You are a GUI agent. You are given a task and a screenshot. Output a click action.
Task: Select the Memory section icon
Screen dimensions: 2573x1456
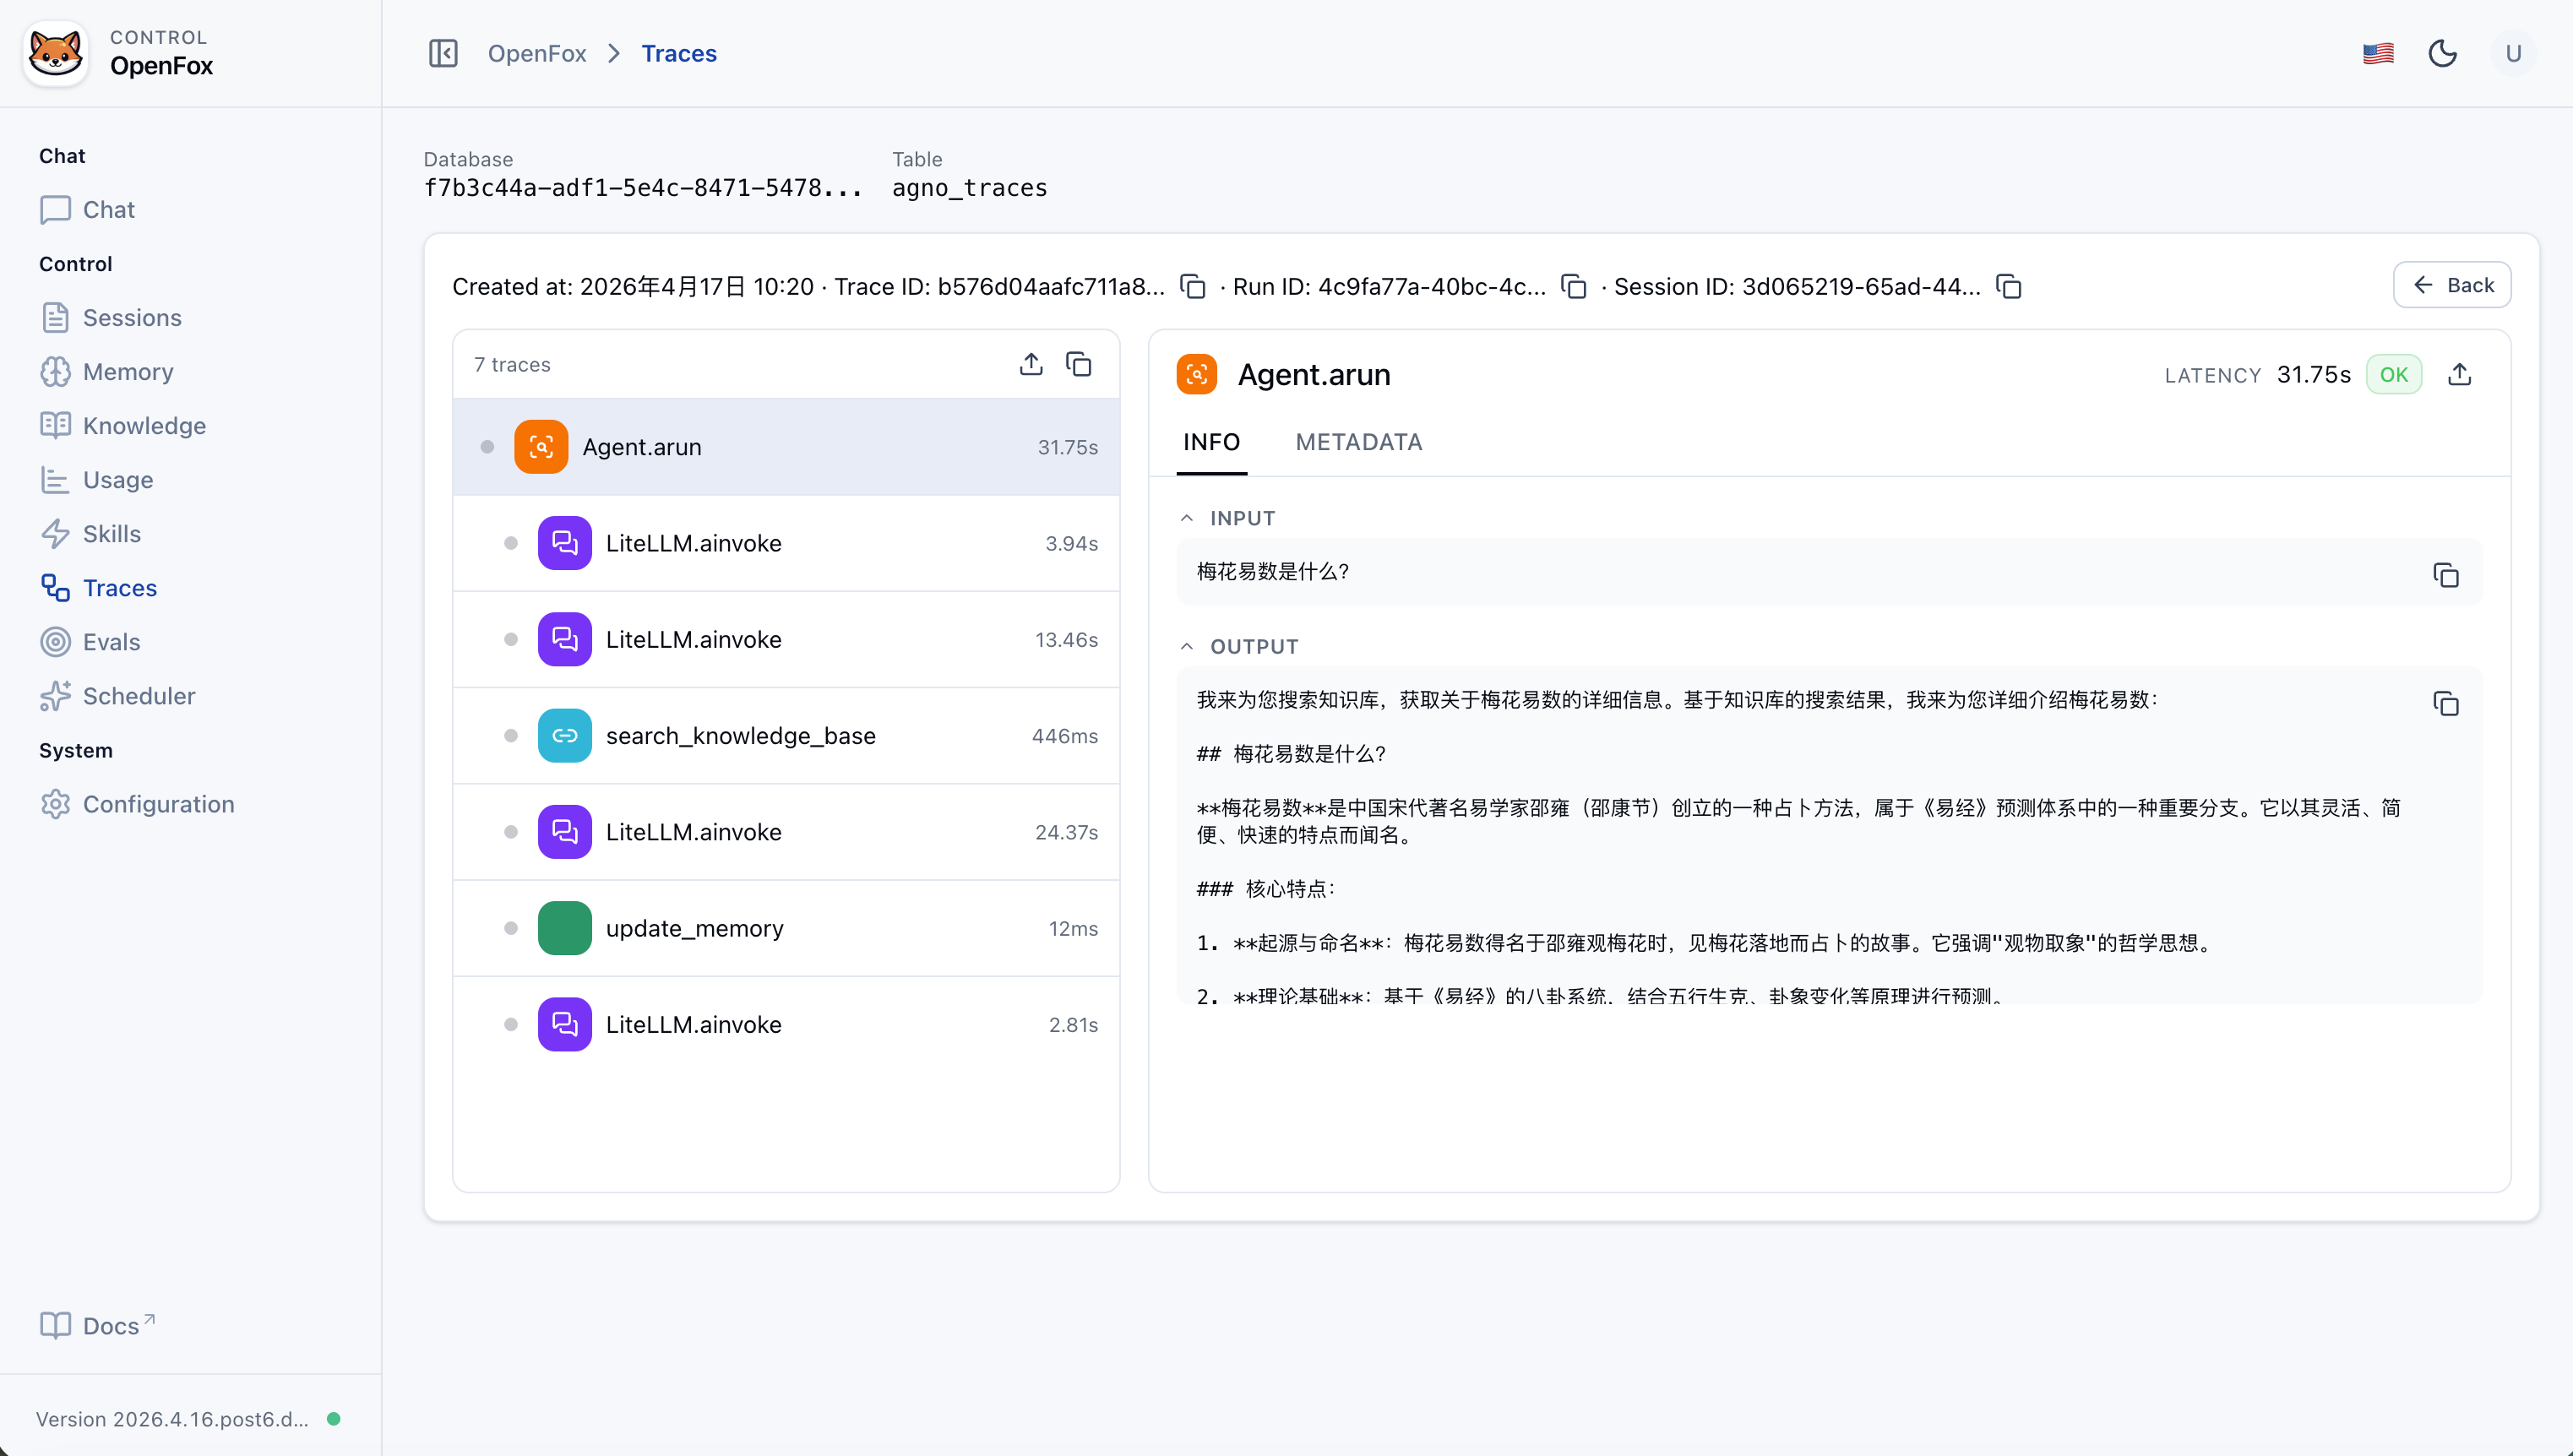[56, 371]
